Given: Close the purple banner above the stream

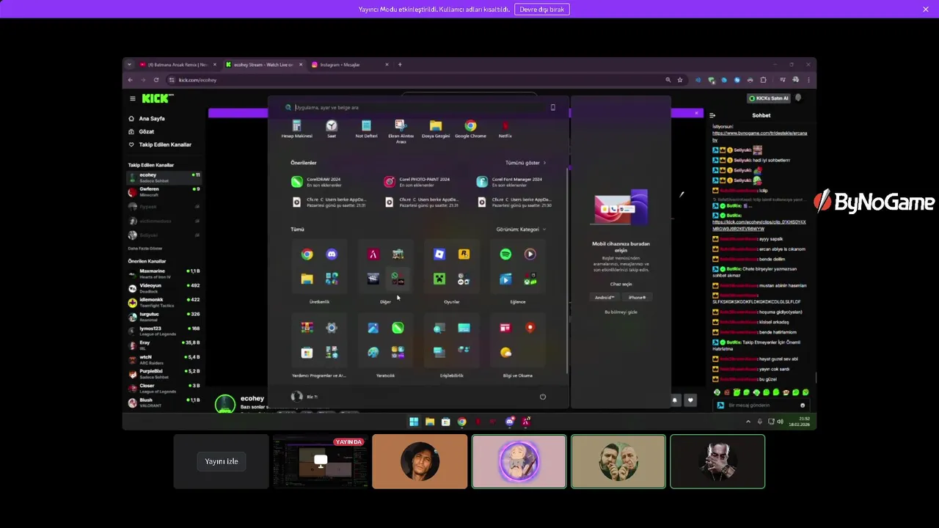Looking at the screenshot, I should pyautogui.click(x=696, y=113).
